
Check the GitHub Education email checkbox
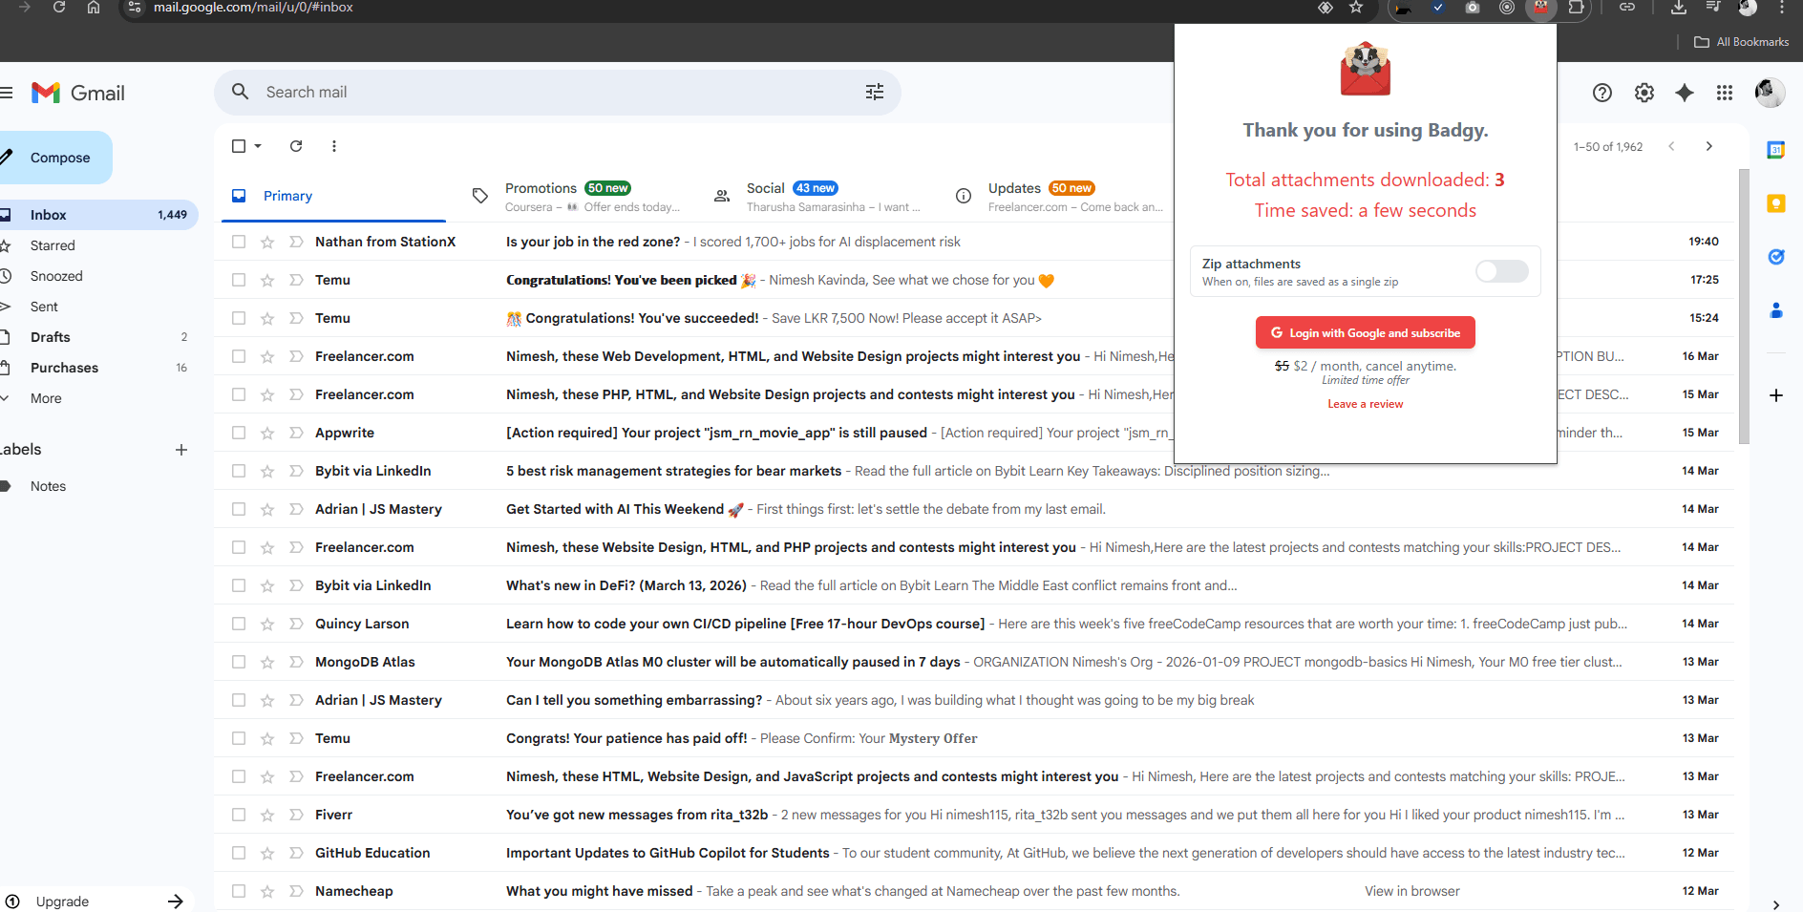point(239,853)
